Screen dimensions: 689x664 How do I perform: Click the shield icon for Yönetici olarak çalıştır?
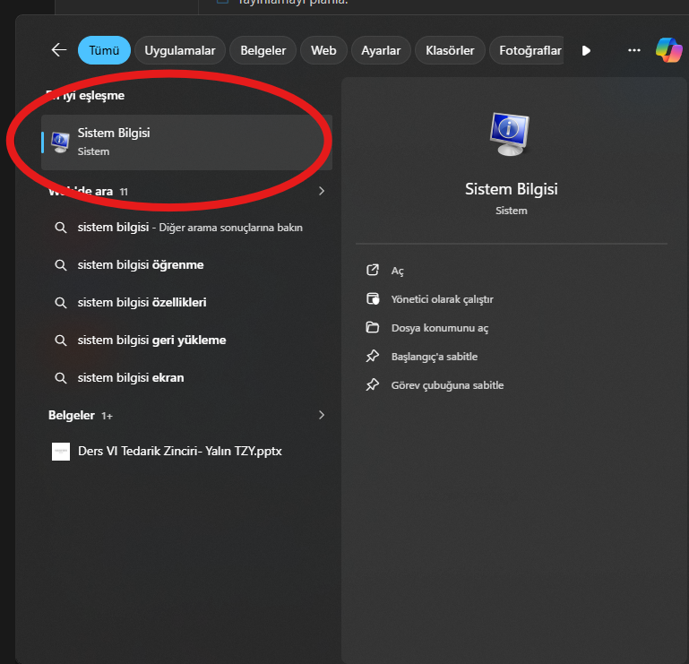click(x=373, y=298)
